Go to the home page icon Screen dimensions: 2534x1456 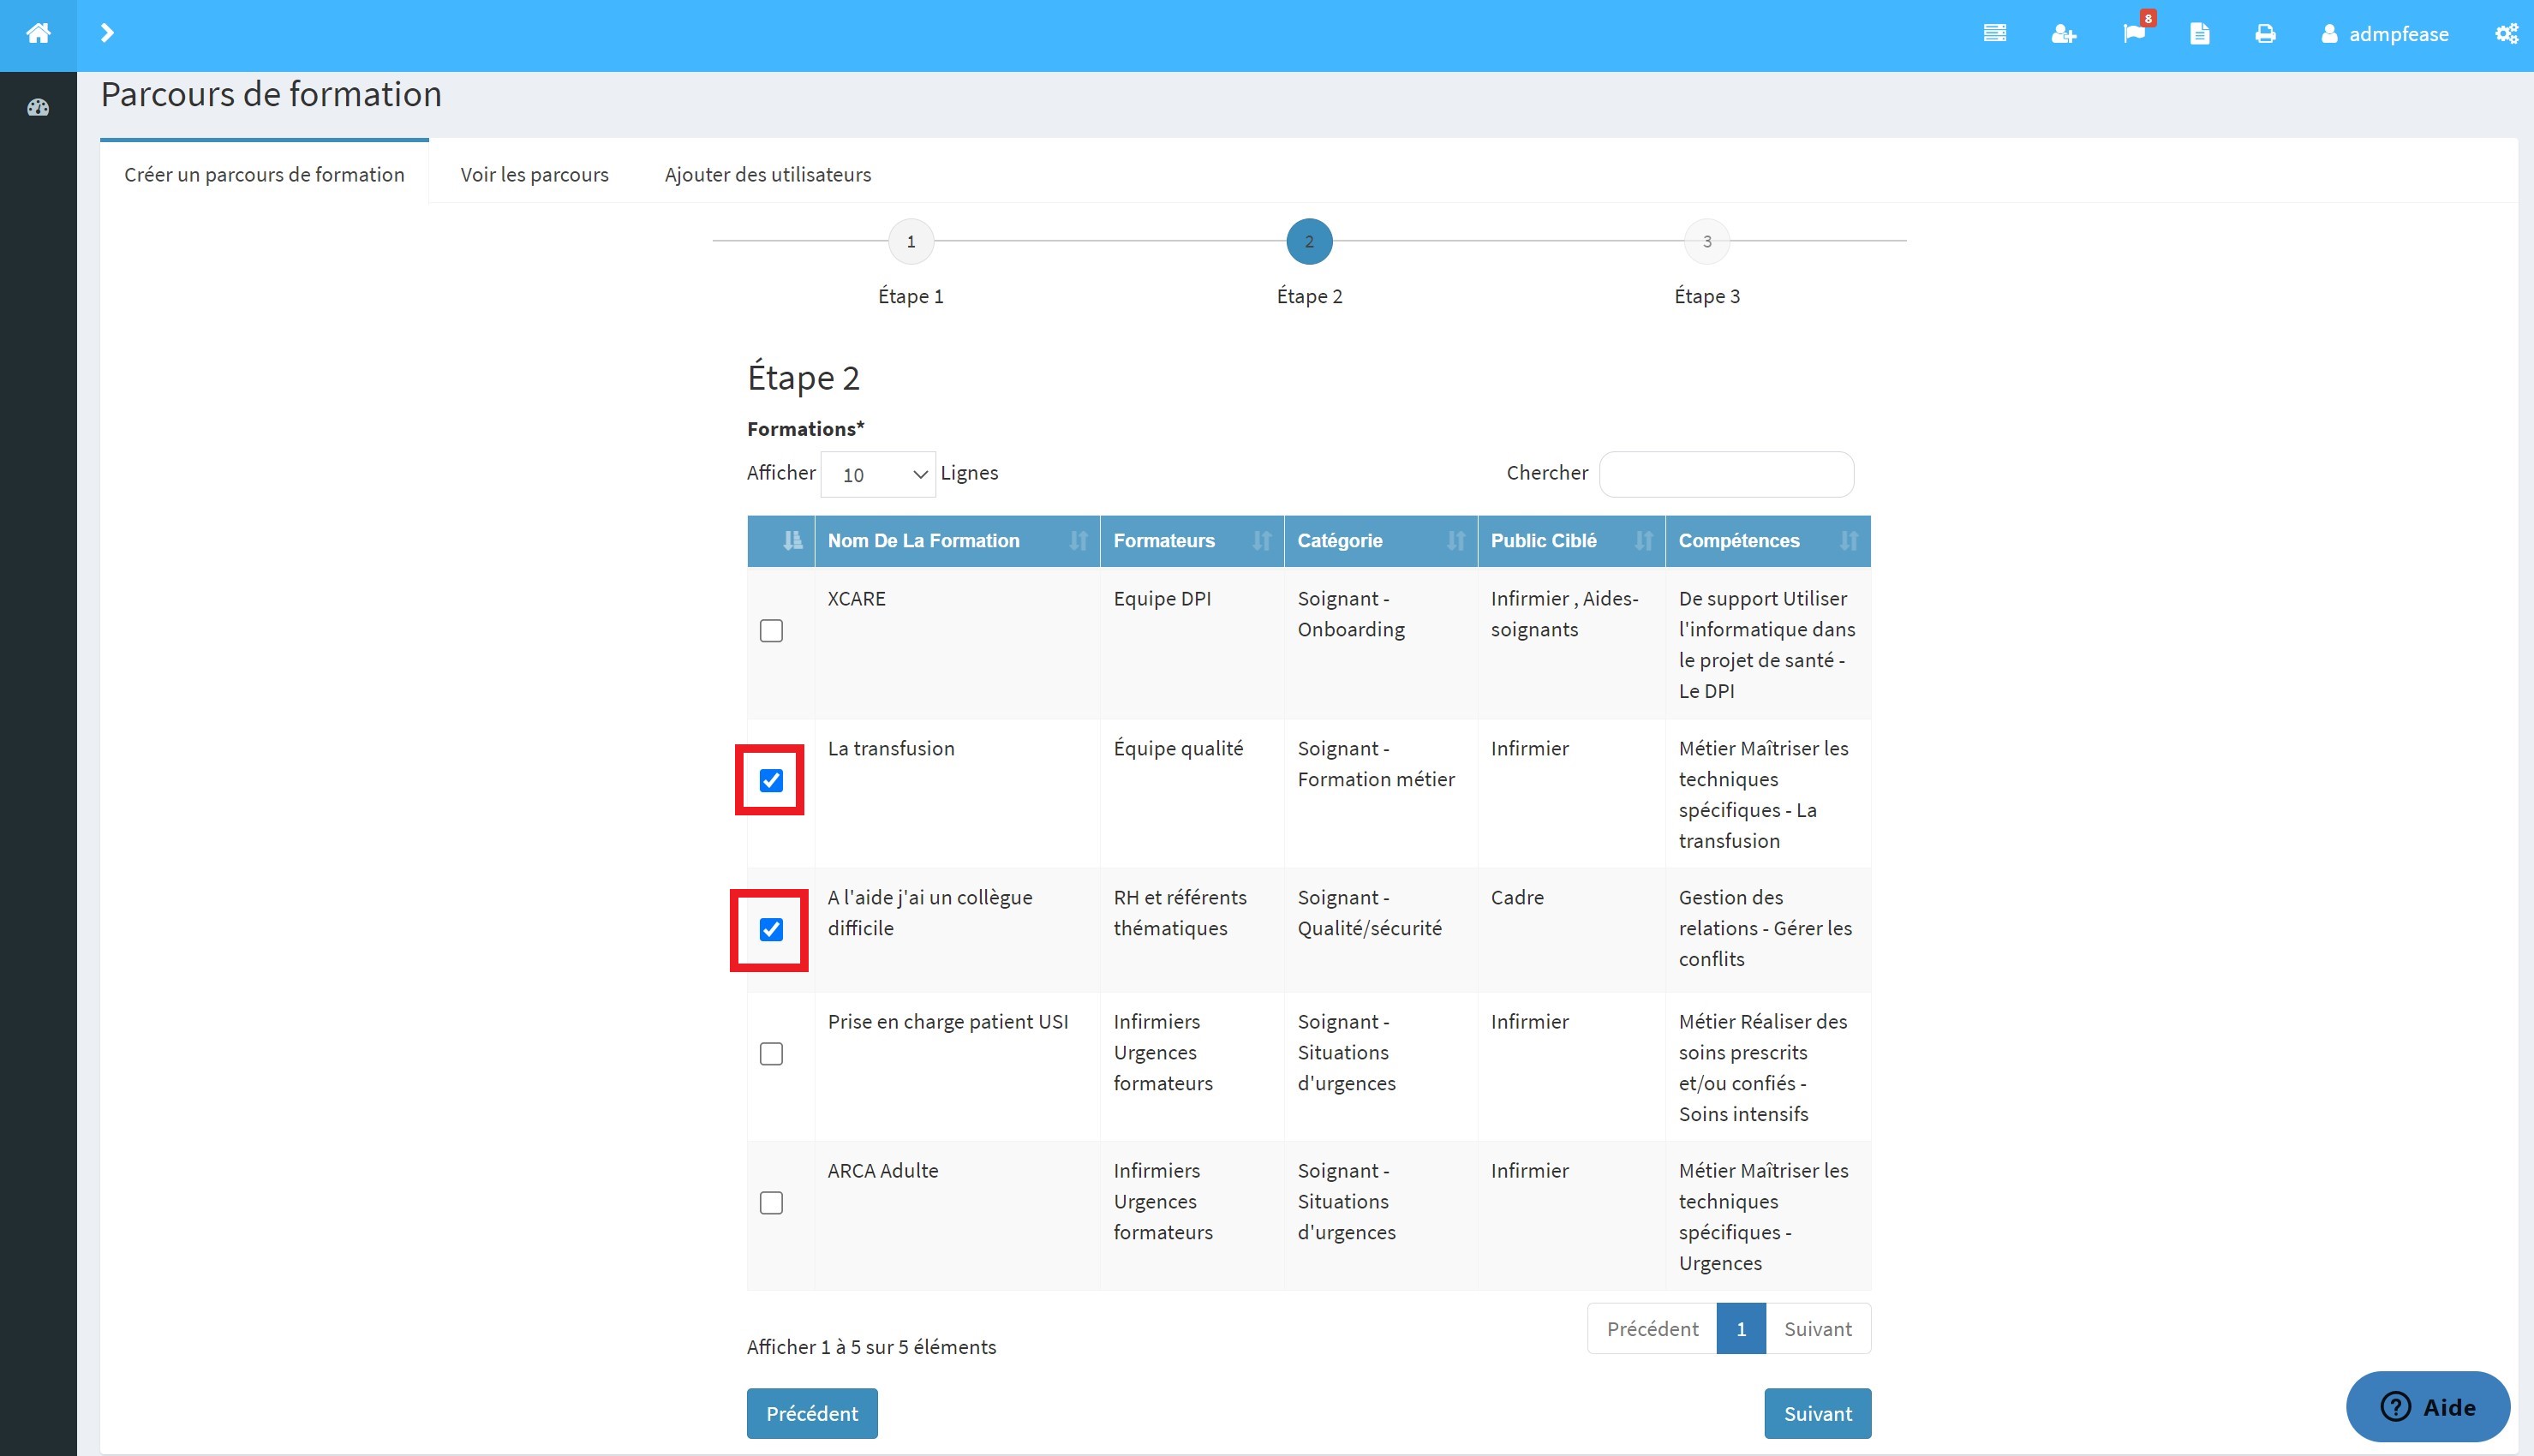[x=38, y=33]
